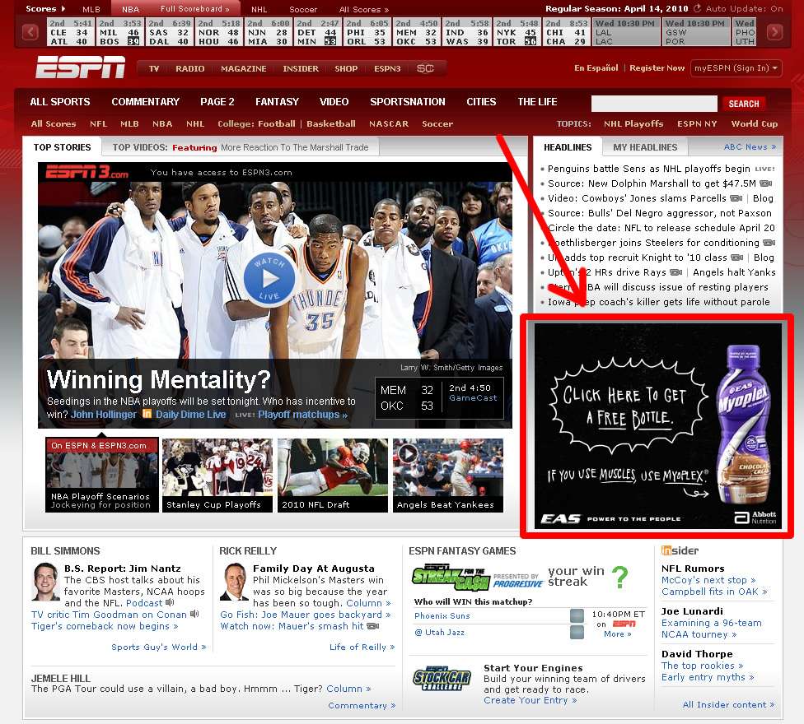Select the MLB scores tab
Screen dimensions: 804x724
91,9
